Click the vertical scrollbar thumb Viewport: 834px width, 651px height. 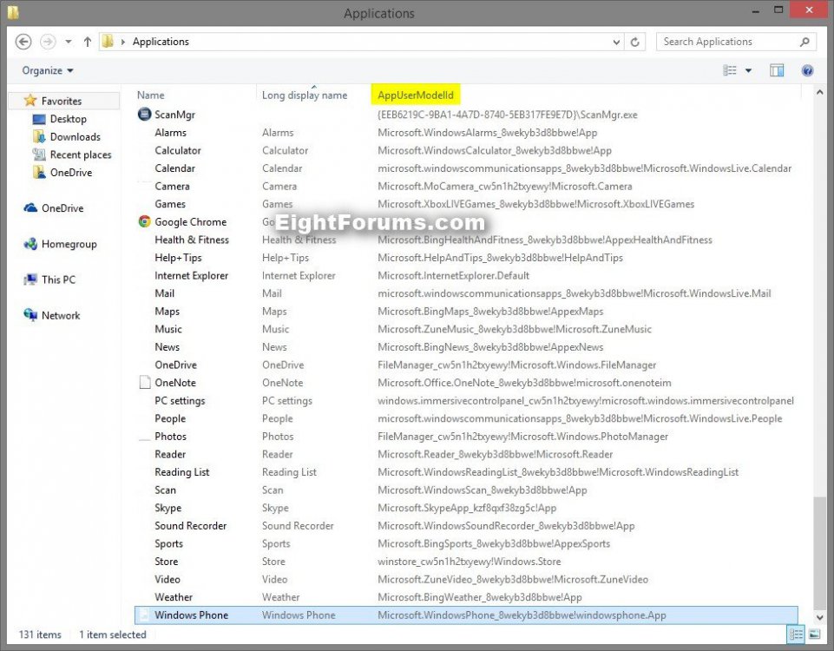click(x=819, y=551)
